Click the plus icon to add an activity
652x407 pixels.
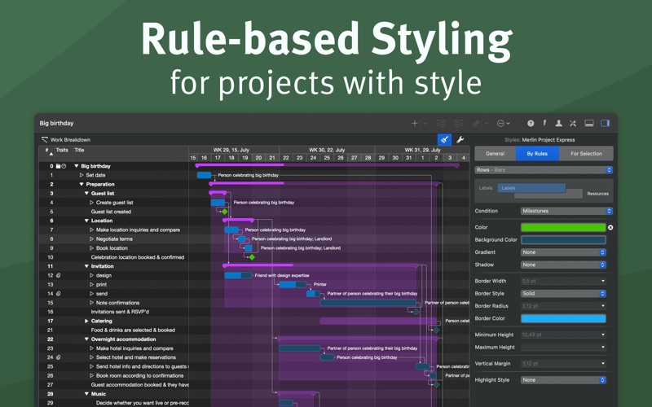[x=415, y=124]
